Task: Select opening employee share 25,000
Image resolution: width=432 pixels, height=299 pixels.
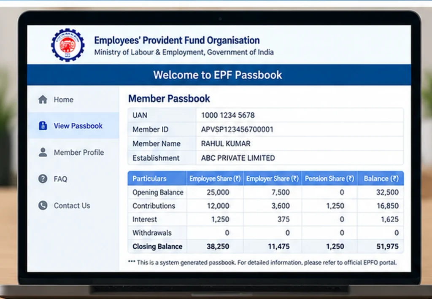Action: [218, 192]
